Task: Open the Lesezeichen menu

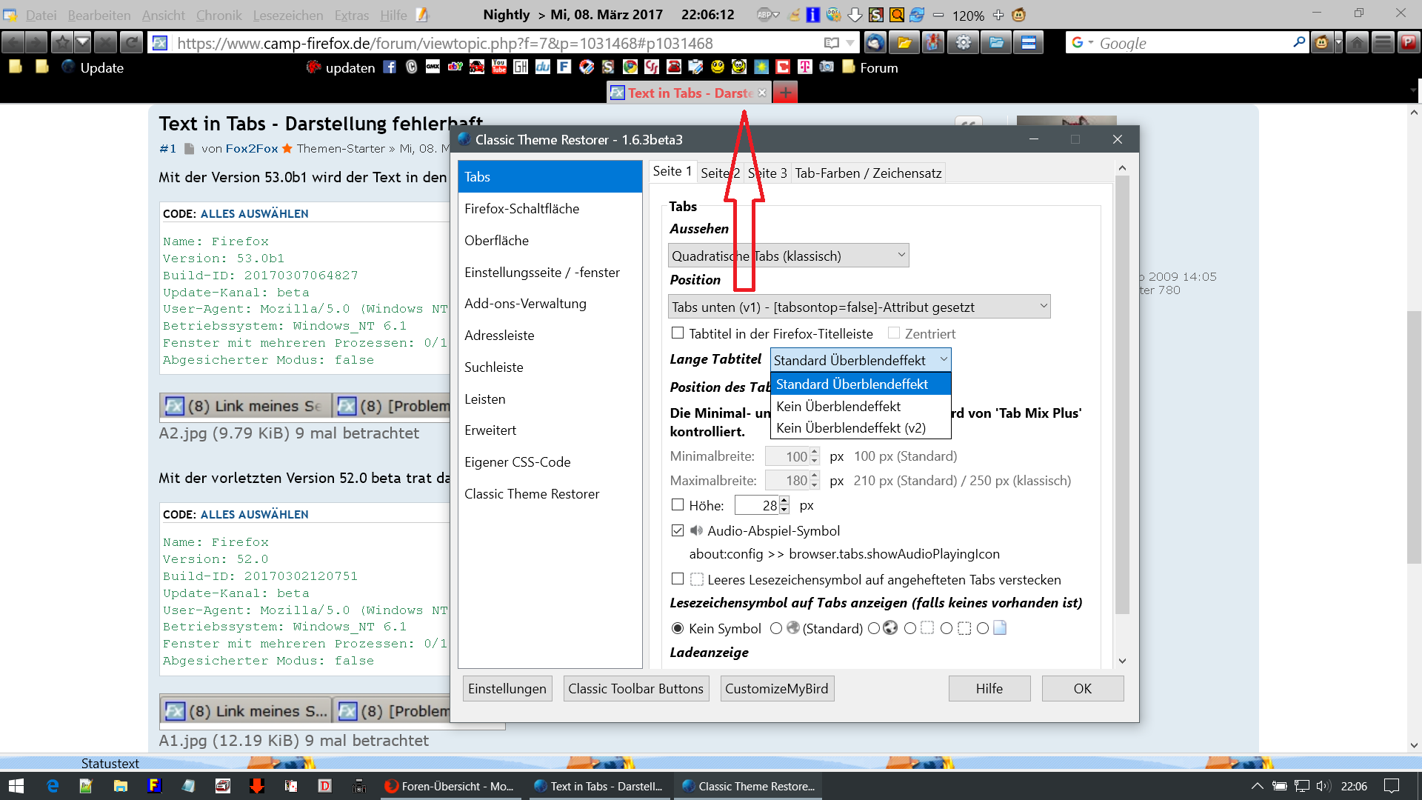Action: click(x=287, y=15)
